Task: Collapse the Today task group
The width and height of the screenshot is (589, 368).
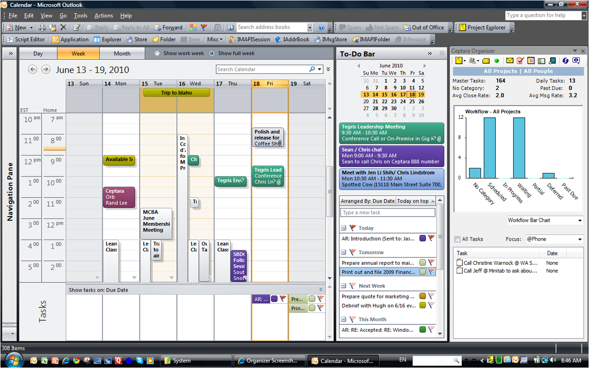Action: pyautogui.click(x=343, y=228)
